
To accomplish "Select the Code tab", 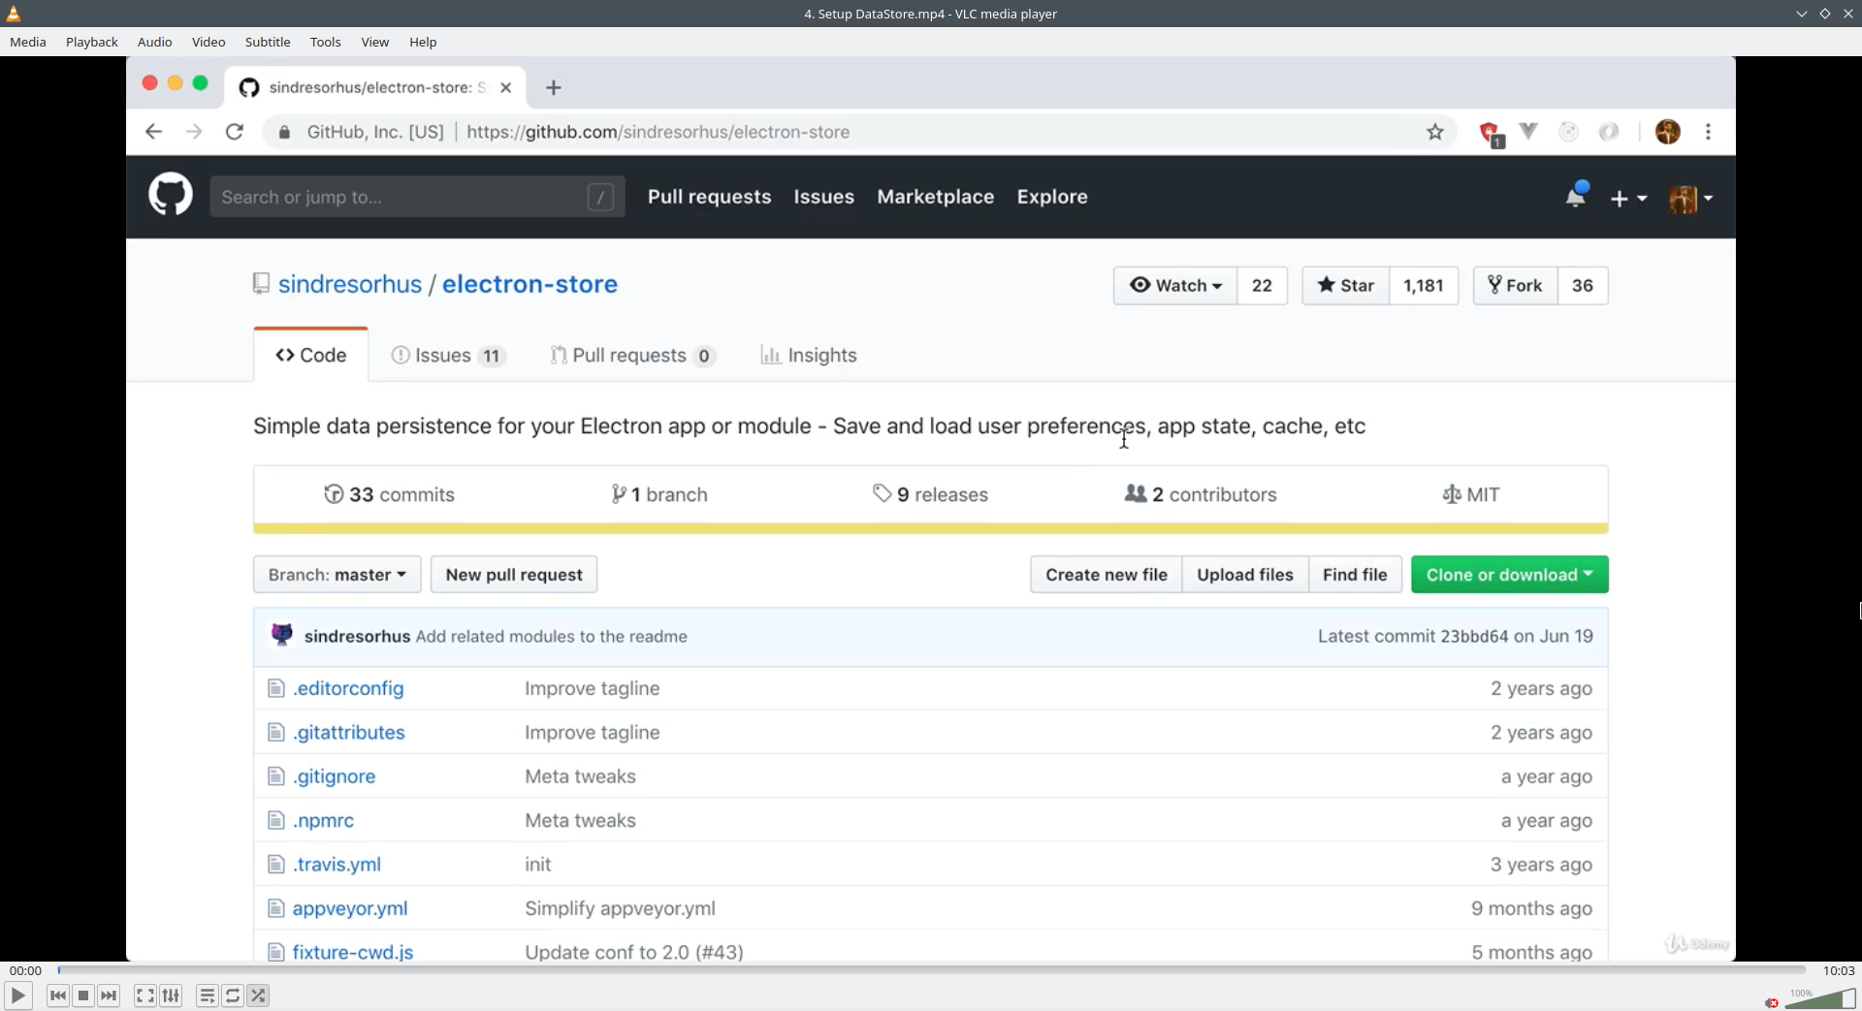I will (311, 355).
